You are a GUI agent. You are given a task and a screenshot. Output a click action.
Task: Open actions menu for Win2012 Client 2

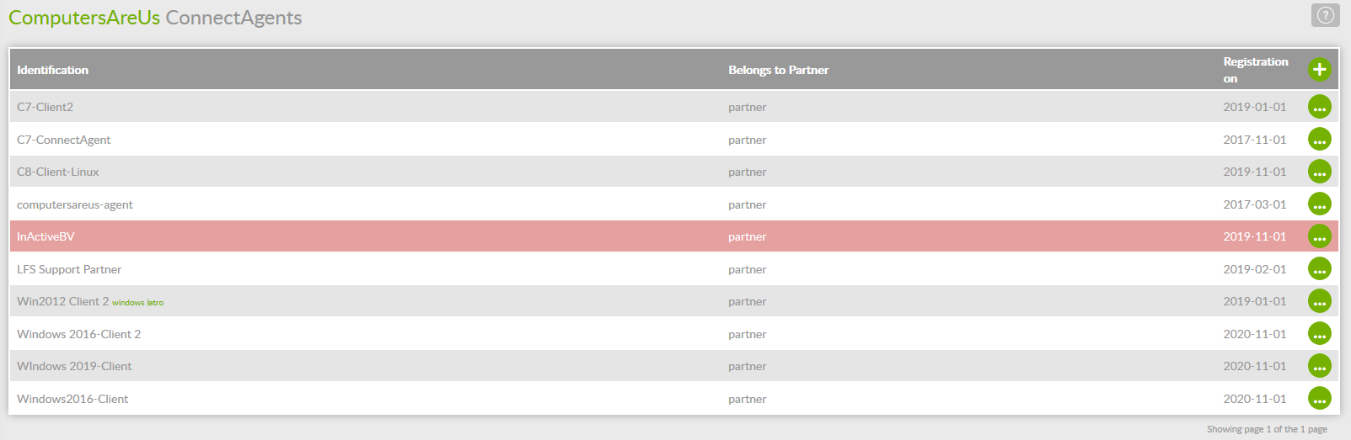point(1319,301)
